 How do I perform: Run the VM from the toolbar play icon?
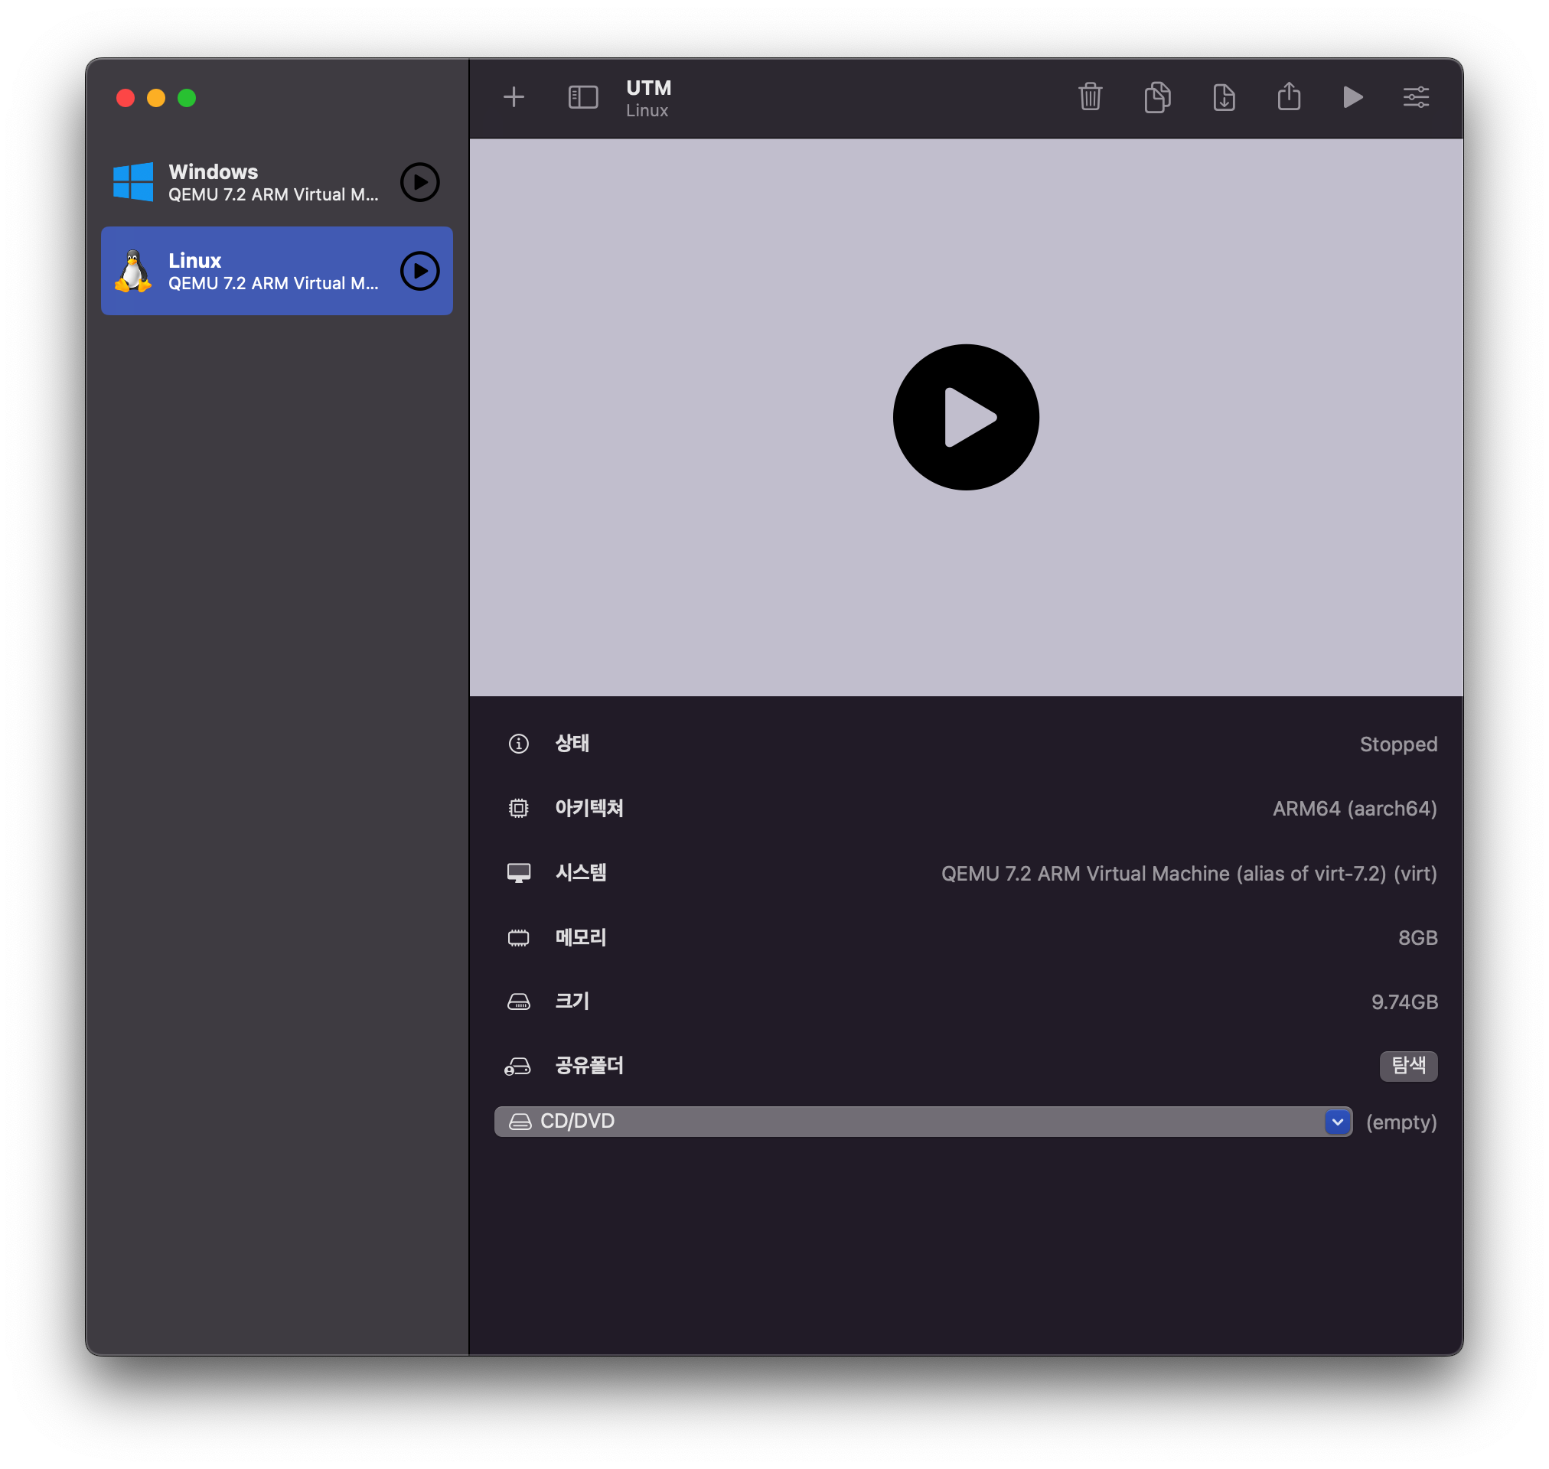(1352, 97)
